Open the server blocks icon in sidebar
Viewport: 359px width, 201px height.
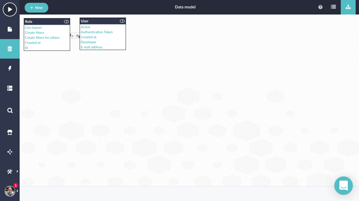coord(10,88)
